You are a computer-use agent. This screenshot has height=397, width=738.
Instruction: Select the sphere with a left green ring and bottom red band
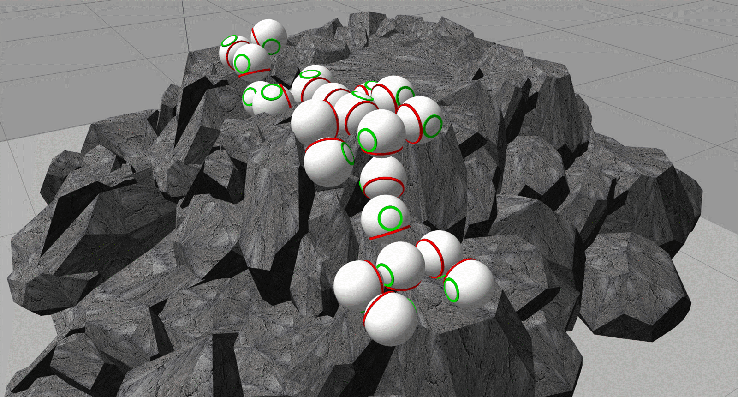click(x=381, y=132)
